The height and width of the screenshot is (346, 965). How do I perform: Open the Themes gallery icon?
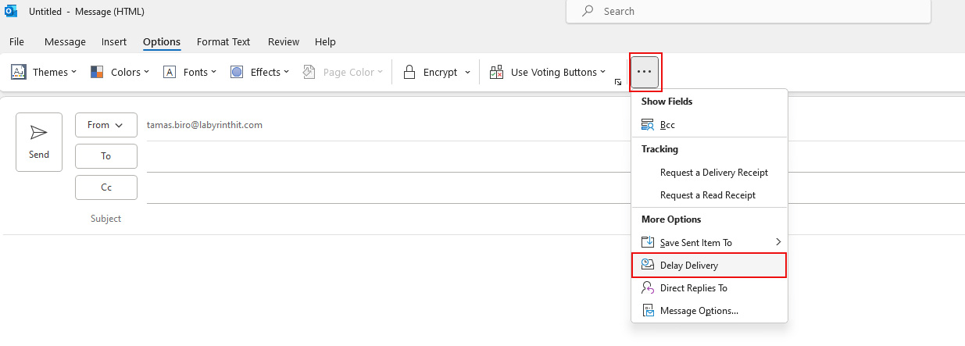click(x=19, y=72)
